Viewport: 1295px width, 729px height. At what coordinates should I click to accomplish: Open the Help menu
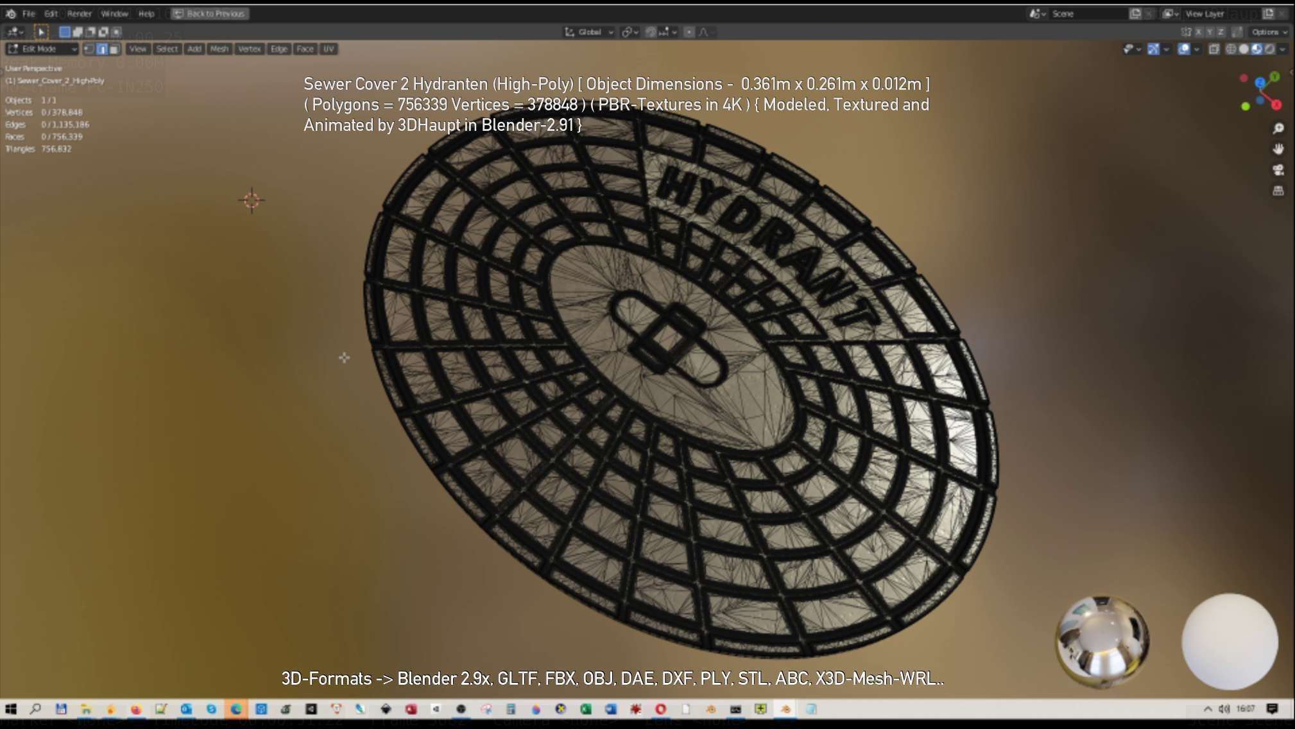pyautogui.click(x=146, y=13)
